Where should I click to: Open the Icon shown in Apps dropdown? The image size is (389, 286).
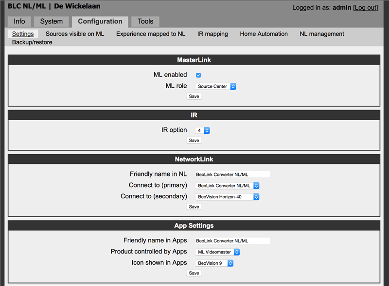point(214,263)
